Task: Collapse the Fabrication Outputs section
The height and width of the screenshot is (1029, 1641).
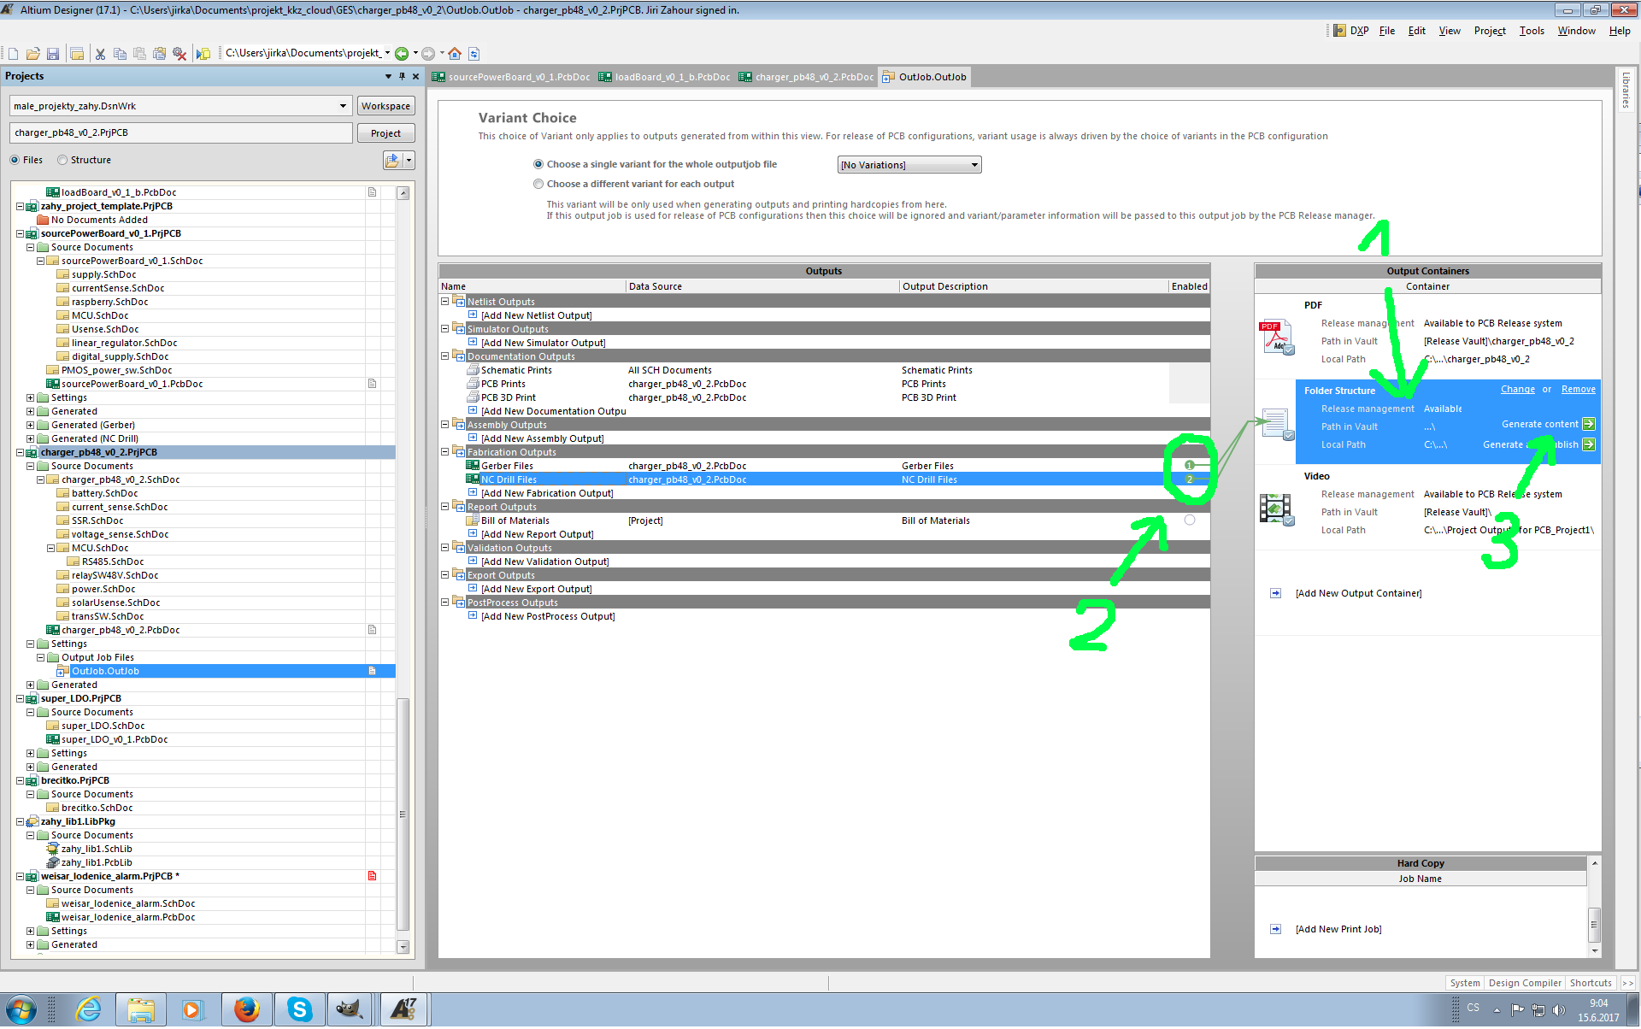Action: tap(444, 452)
